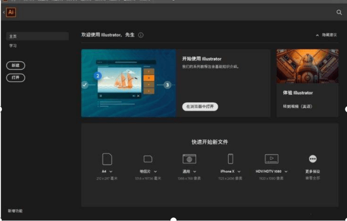
Task: Open the sailing ship tutorial thumbnail
Action: (129, 83)
